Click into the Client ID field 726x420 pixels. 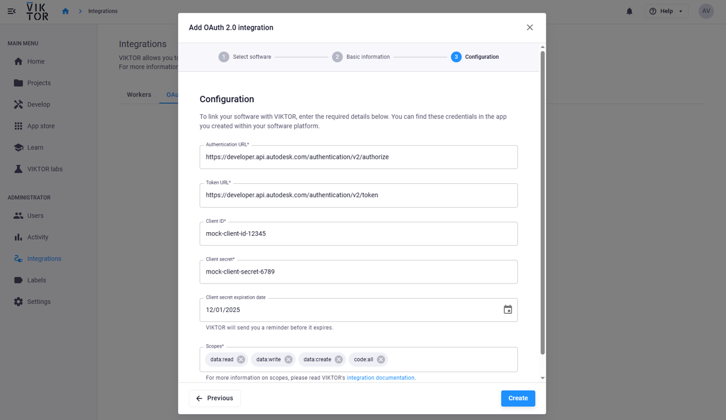[358, 234]
